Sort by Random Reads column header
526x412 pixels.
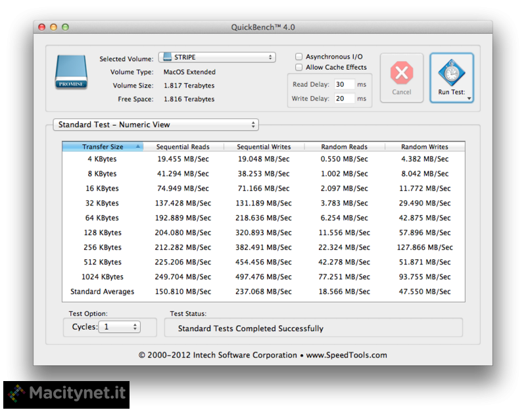[345, 147]
